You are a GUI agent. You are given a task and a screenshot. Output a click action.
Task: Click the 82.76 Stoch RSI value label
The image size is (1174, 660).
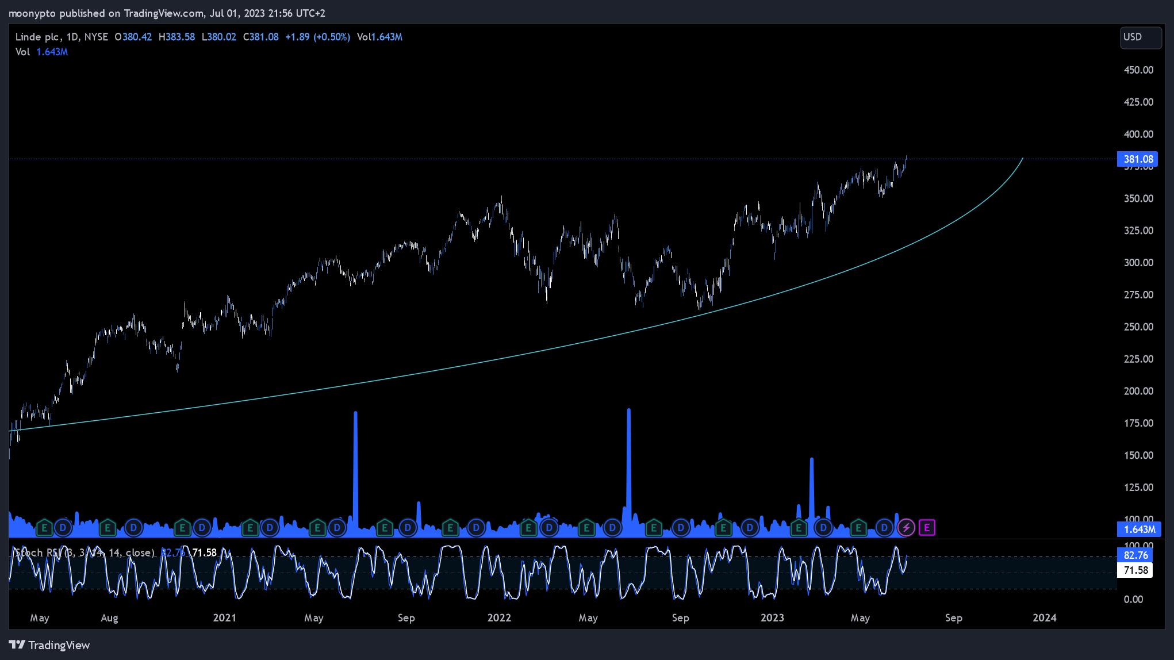point(1135,555)
